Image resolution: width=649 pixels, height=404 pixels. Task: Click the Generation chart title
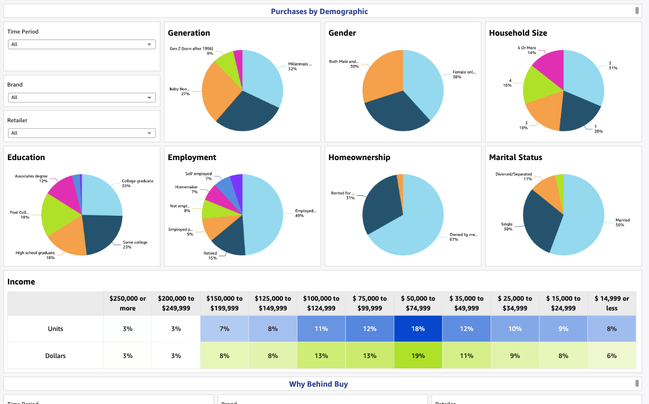coord(189,33)
